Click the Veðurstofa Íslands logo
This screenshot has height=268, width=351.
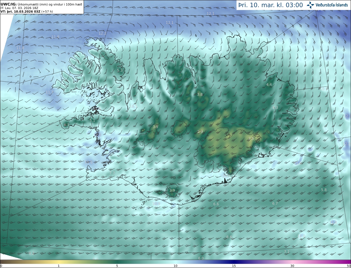click(x=327, y=5)
